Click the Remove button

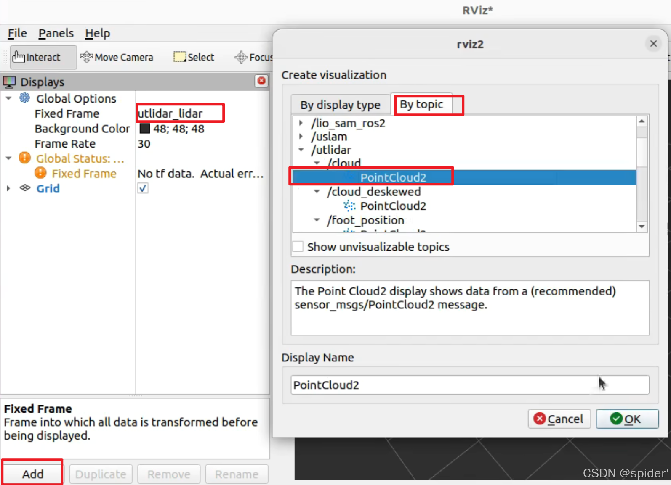coord(169,474)
